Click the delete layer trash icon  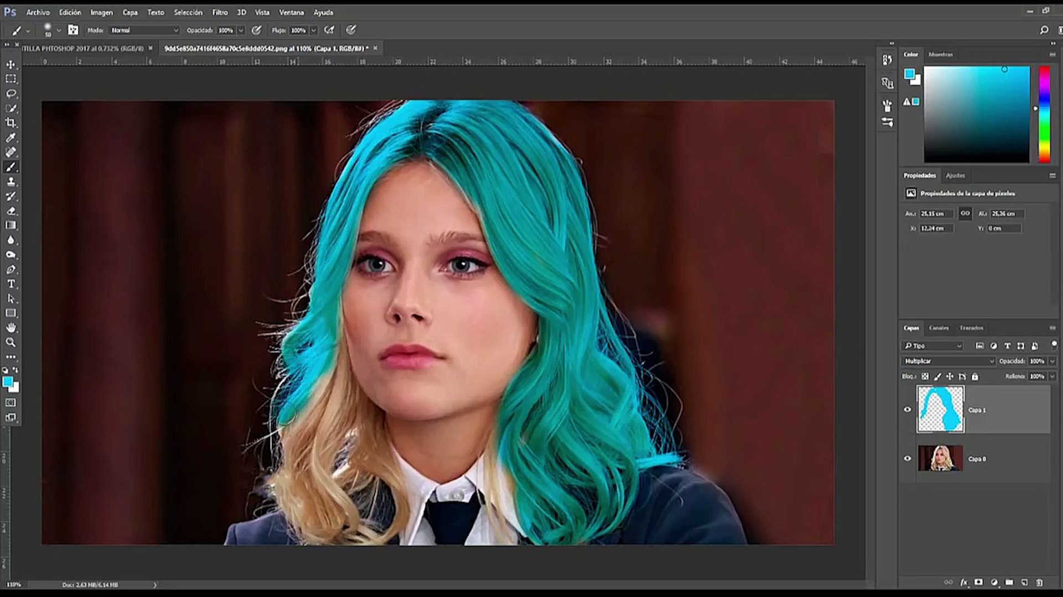click(x=1041, y=582)
